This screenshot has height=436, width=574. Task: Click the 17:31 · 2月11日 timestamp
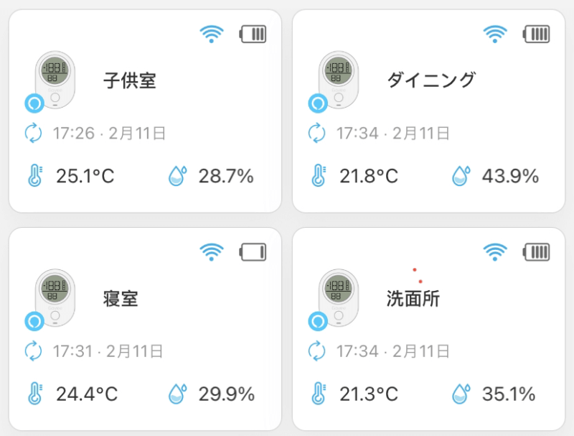(x=108, y=351)
